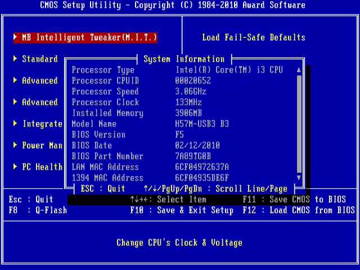Open the Integrate menu entry
Image resolution: width=360 pixels, height=270 pixels.
point(43,124)
